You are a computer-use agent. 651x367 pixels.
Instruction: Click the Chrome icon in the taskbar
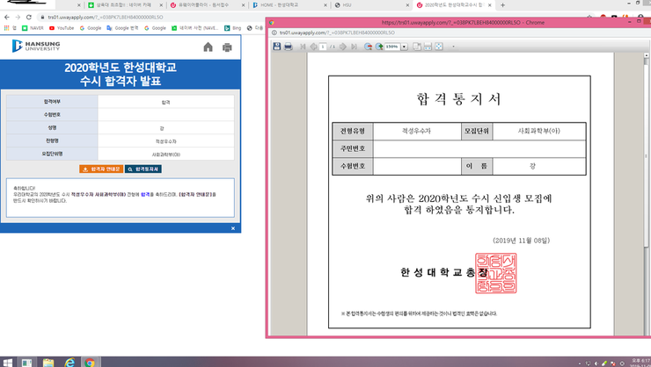pyautogui.click(x=90, y=362)
